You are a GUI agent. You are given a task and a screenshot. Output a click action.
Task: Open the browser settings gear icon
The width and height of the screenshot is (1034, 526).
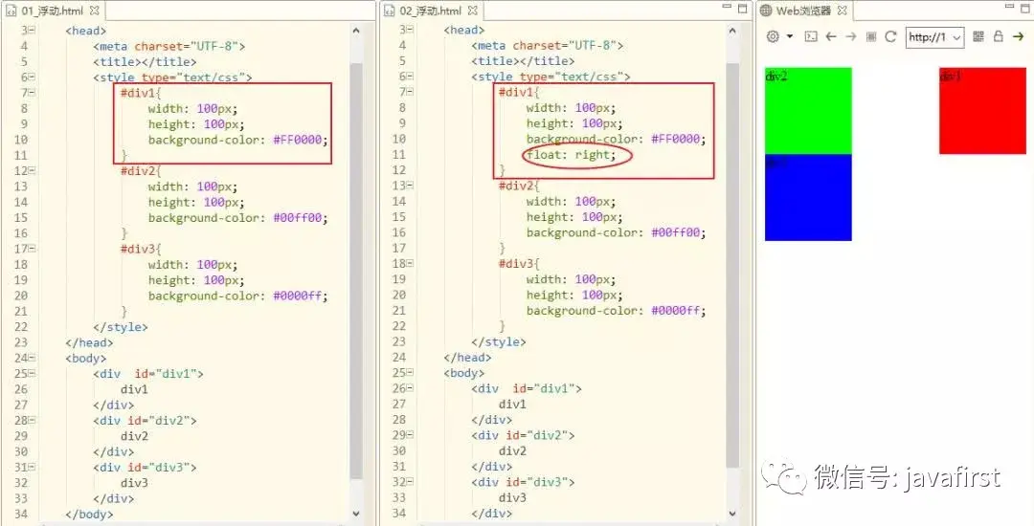pyautogui.click(x=773, y=37)
